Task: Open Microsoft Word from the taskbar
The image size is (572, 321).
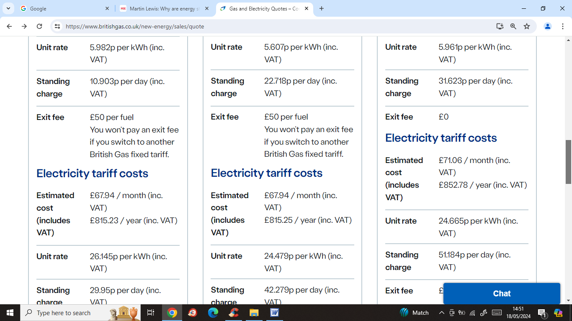Action: (x=275, y=313)
